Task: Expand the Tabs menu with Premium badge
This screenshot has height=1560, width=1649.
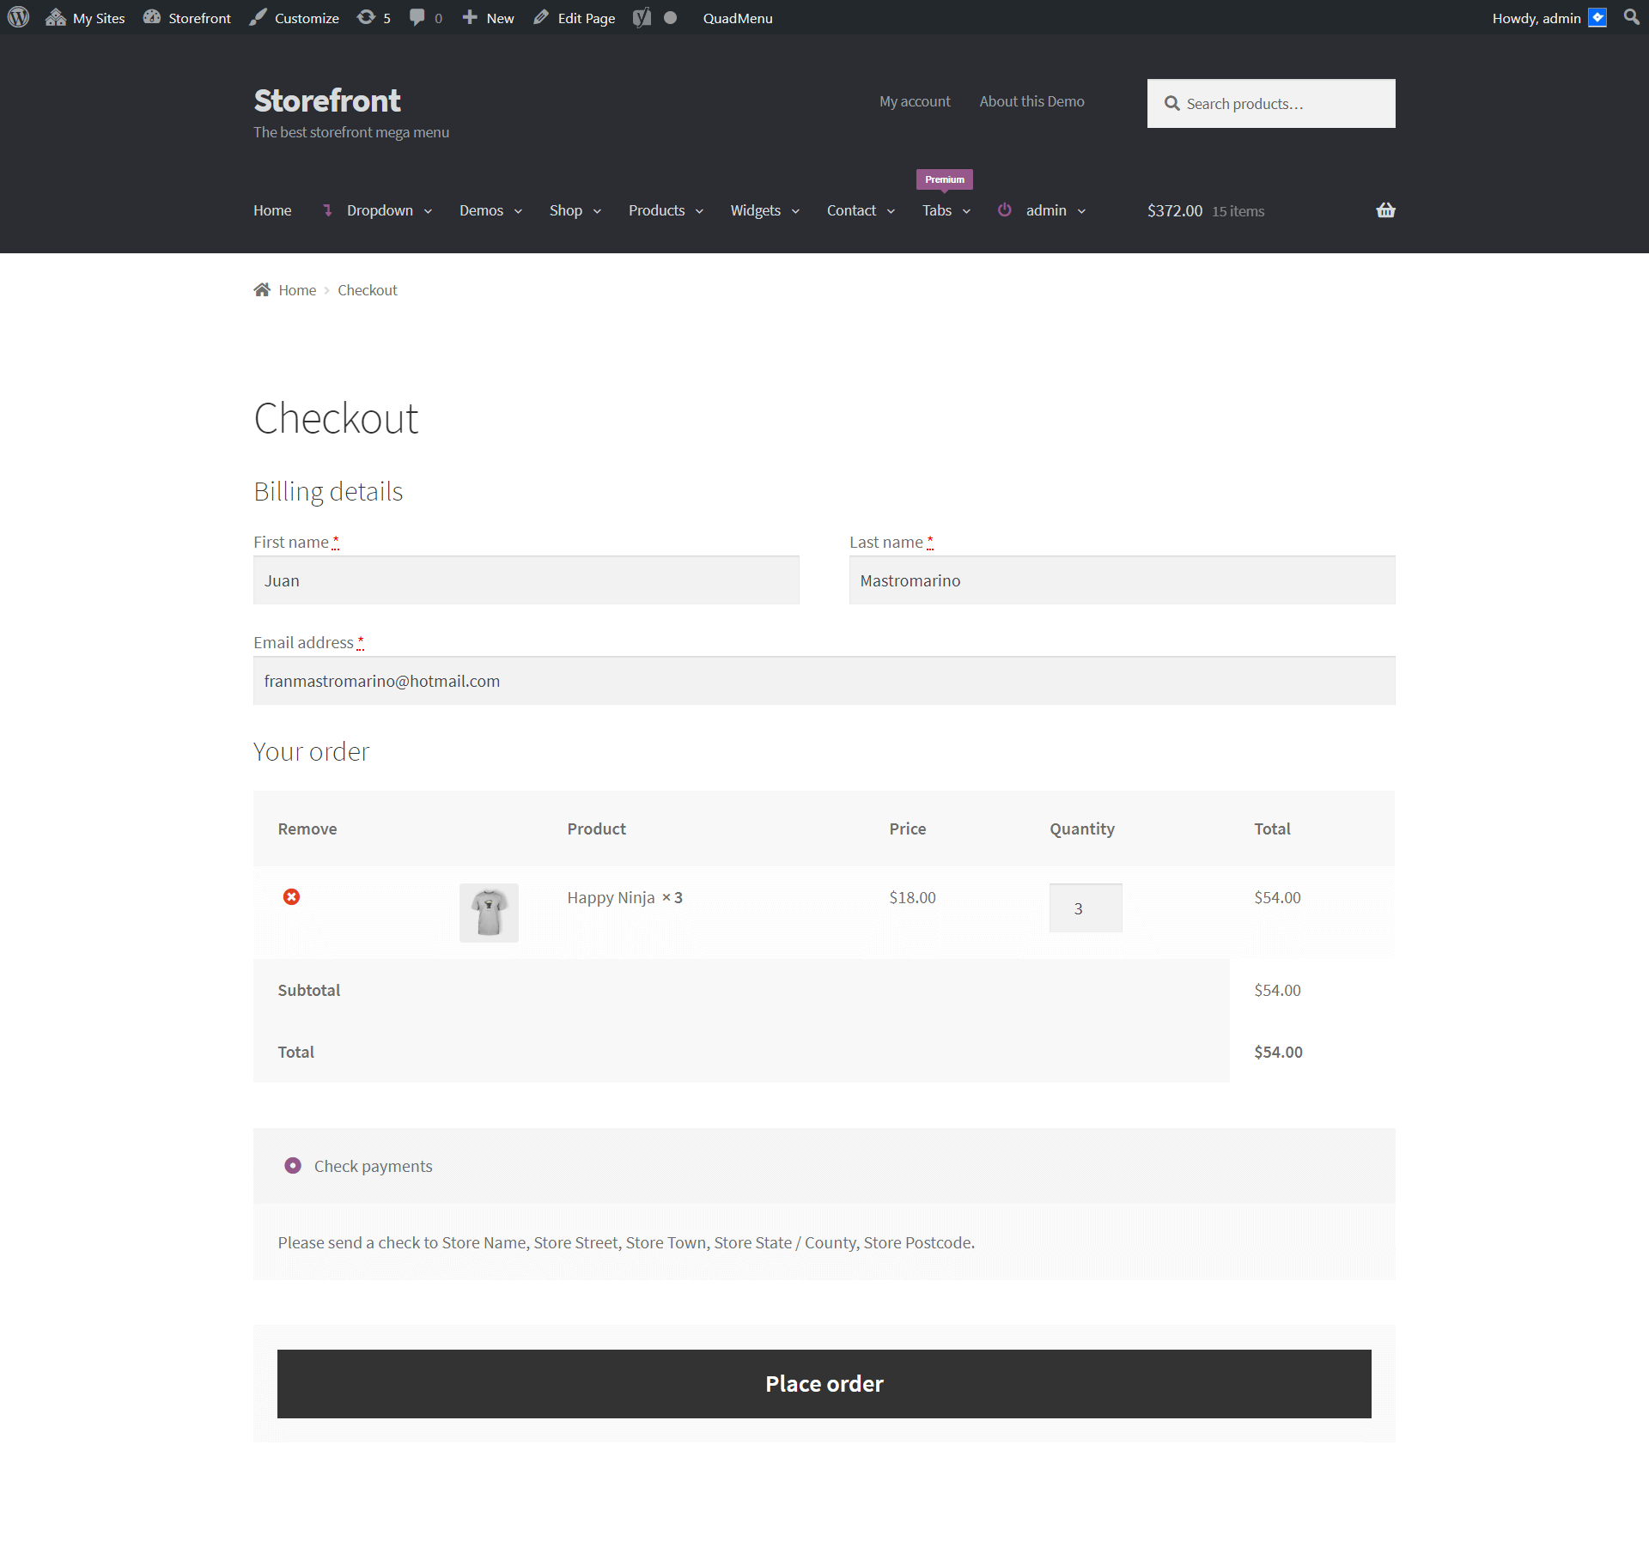Action: [x=938, y=210]
